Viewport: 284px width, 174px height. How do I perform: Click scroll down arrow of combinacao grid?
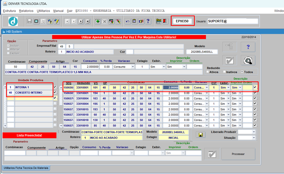(x=61, y=125)
